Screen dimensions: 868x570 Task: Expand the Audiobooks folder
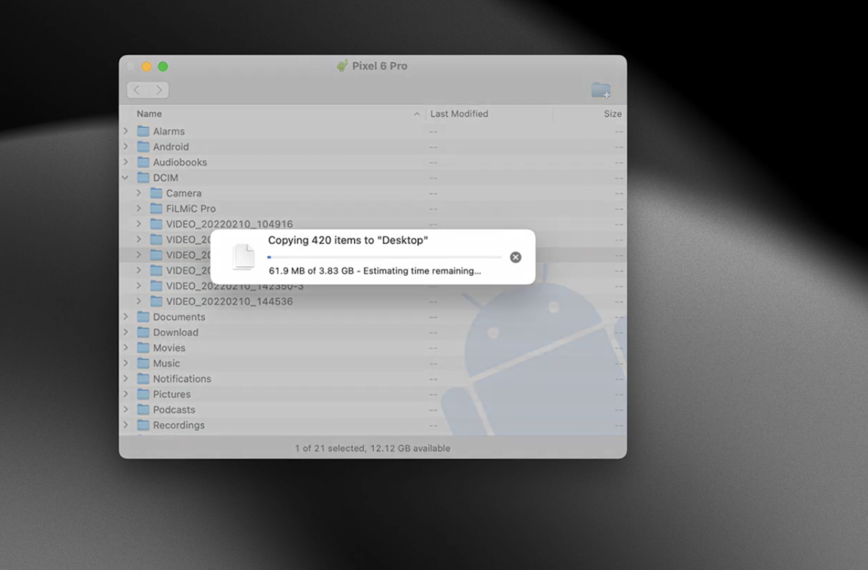(126, 163)
